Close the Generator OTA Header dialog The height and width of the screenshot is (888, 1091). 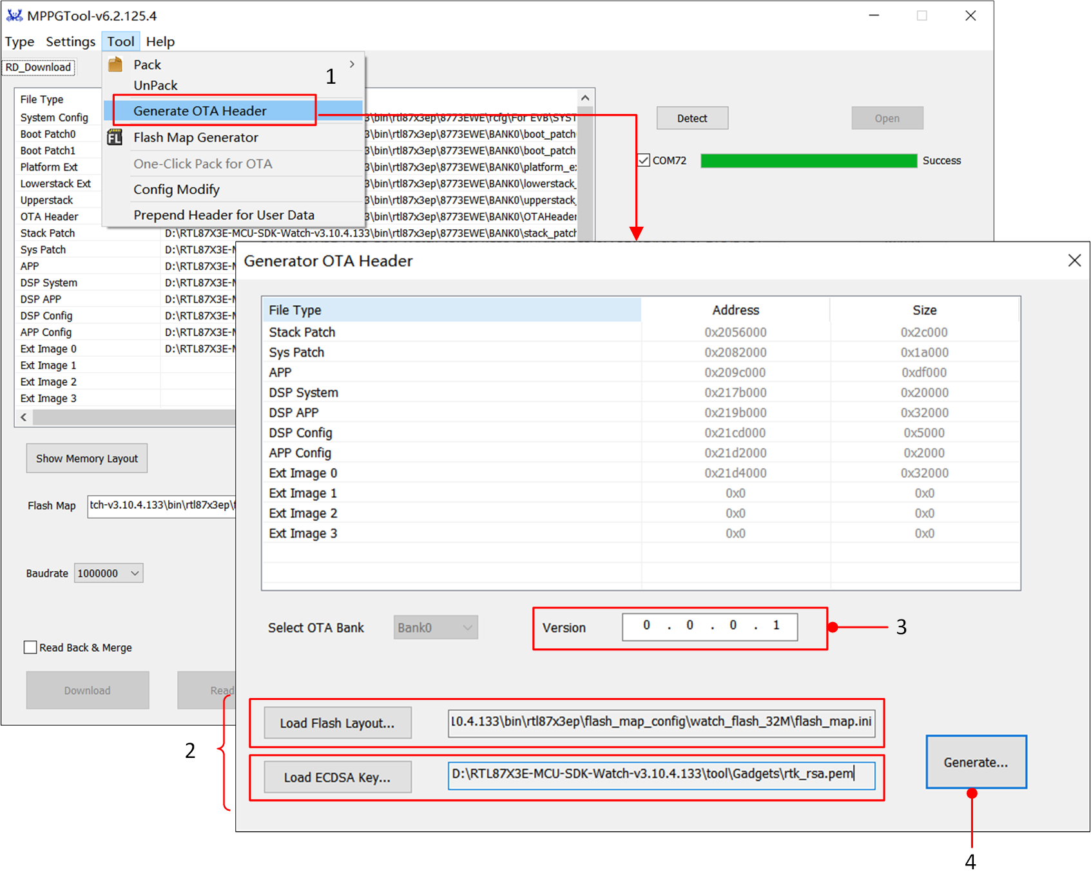(x=1074, y=261)
